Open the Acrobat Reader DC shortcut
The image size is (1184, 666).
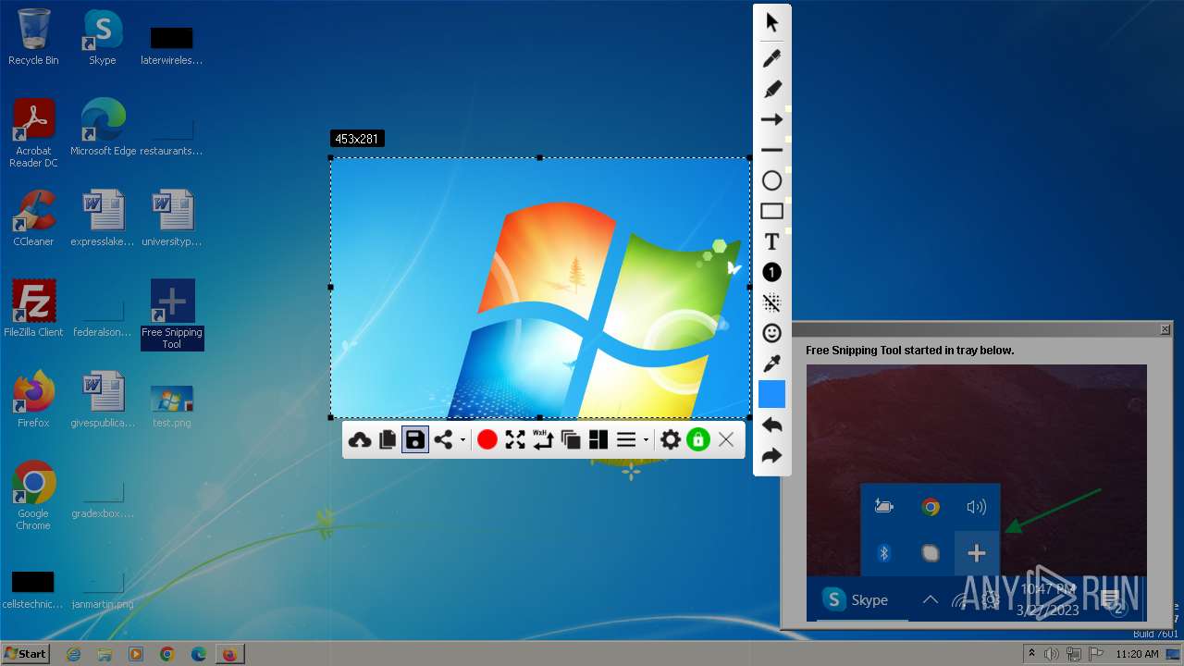[33, 133]
